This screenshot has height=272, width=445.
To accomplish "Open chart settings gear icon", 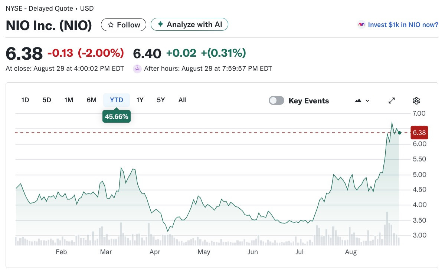I will [416, 100].
